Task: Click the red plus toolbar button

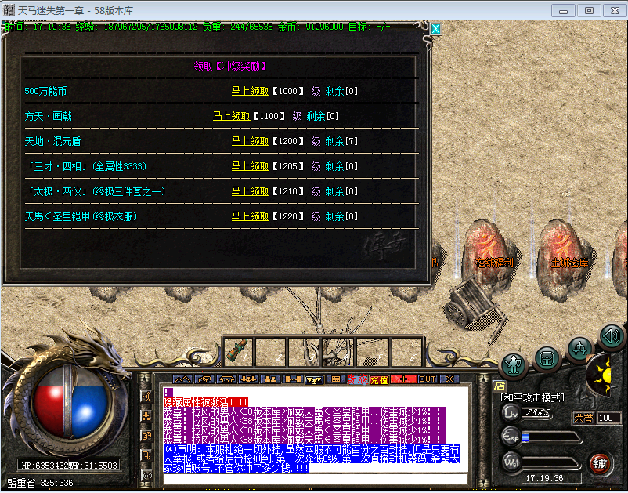Action: coord(403,379)
